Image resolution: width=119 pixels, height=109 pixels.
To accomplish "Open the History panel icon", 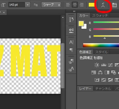I will coord(71,19).
